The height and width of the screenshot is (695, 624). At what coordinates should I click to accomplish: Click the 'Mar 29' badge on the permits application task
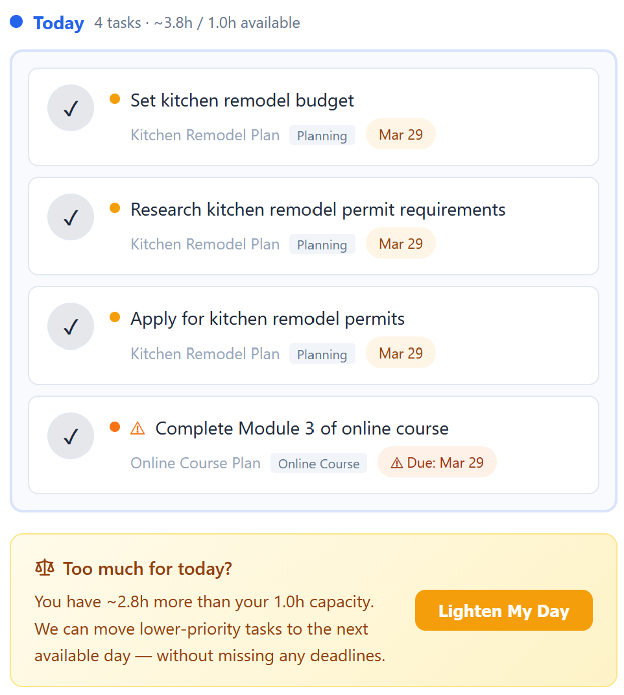[x=400, y=353]
